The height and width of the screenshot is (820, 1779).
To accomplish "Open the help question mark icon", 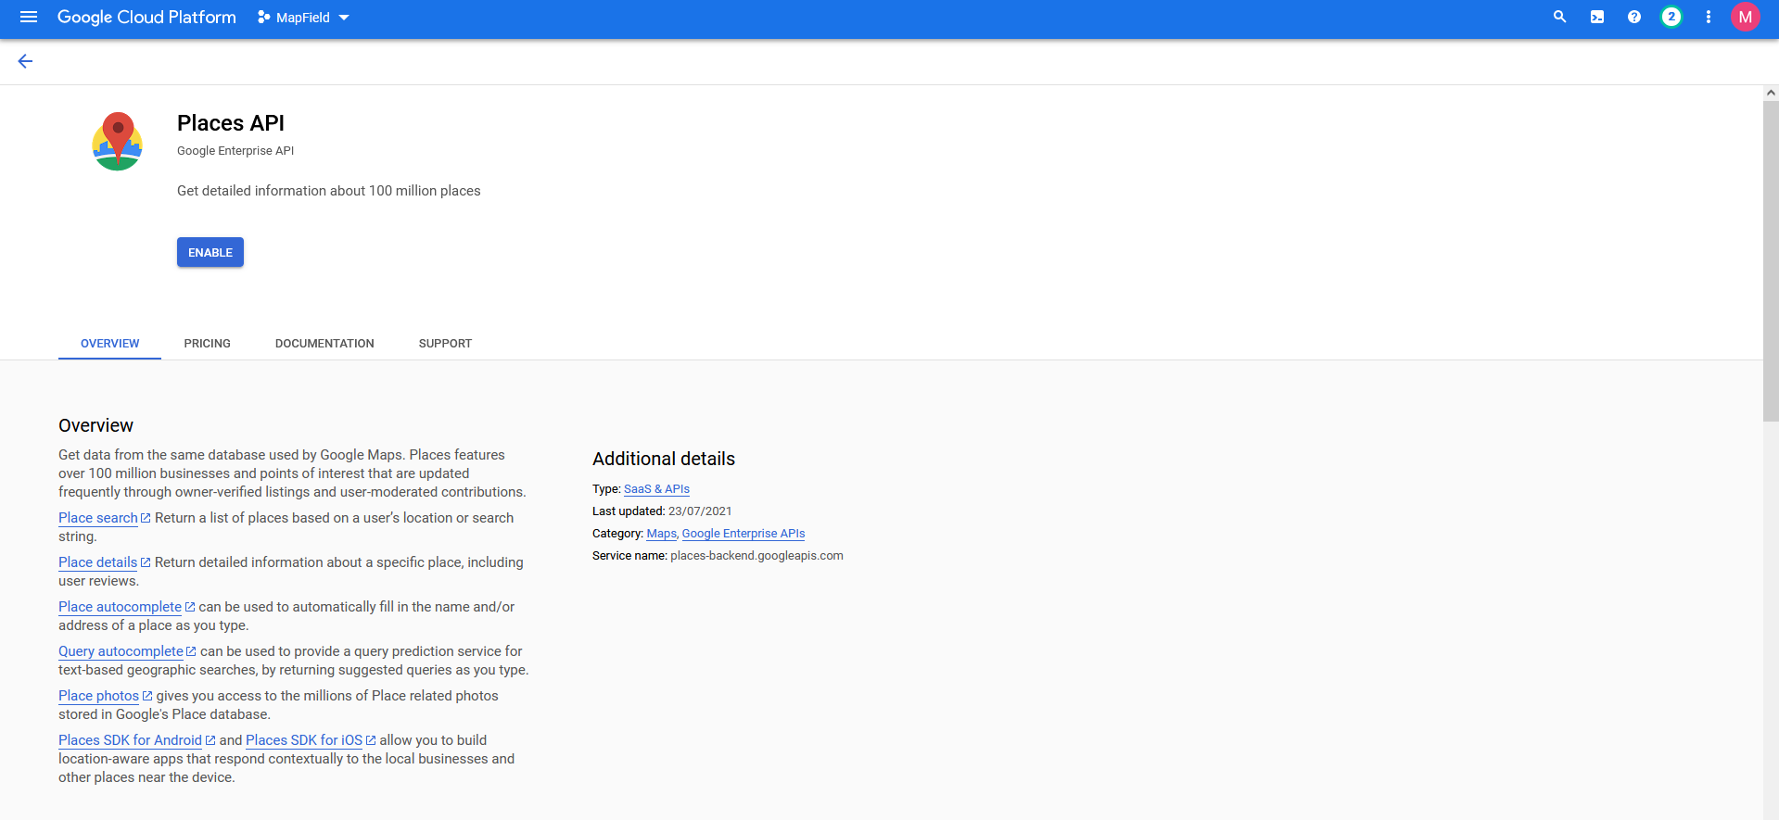I will pyautogui.click(x=1634, y=17).
